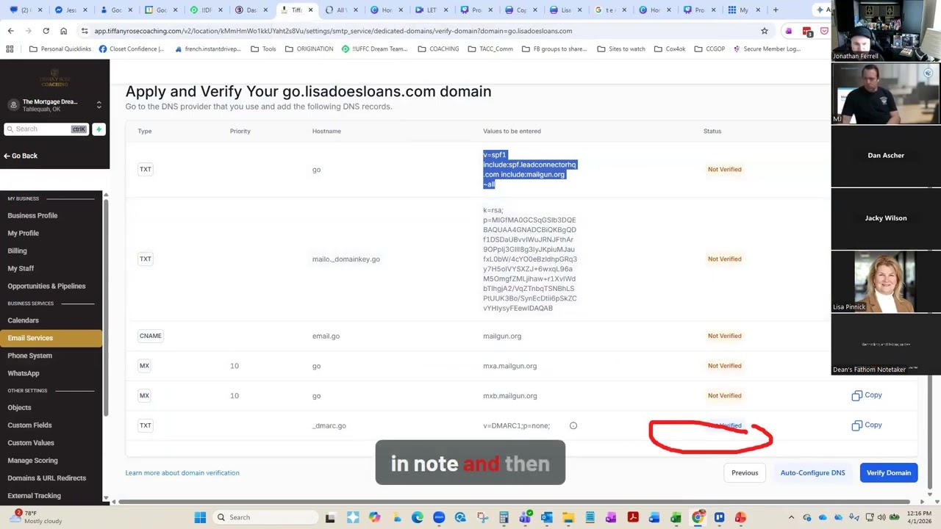Select the mxa.mailgun.org value text
941x529 pixels.
(509, 366)
